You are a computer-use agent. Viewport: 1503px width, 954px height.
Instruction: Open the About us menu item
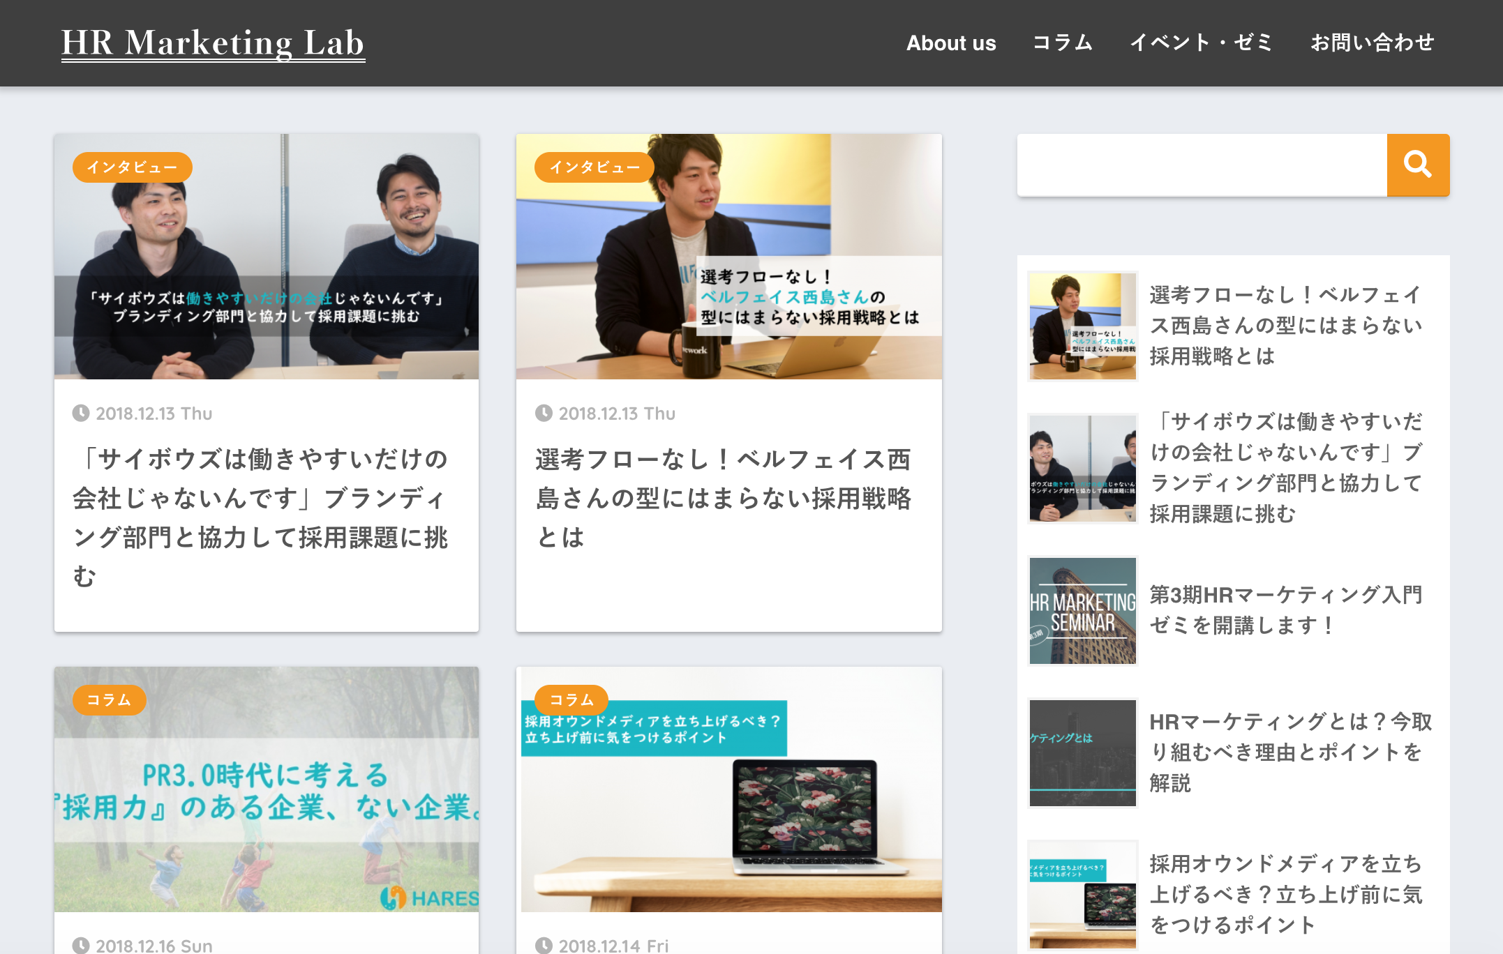point(950,43)
